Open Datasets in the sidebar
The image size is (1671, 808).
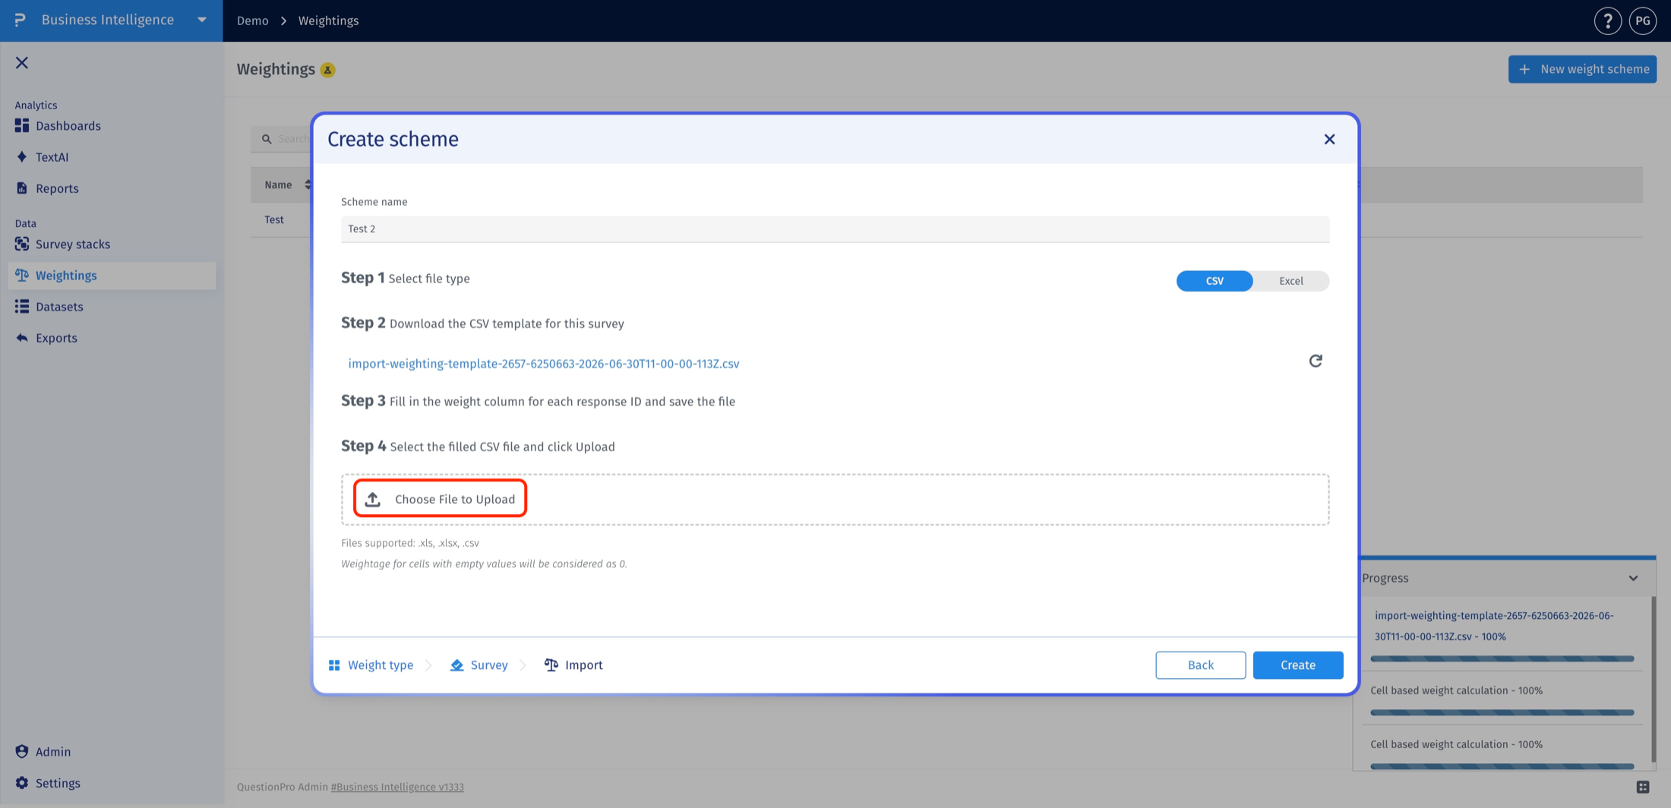(59, 306)
